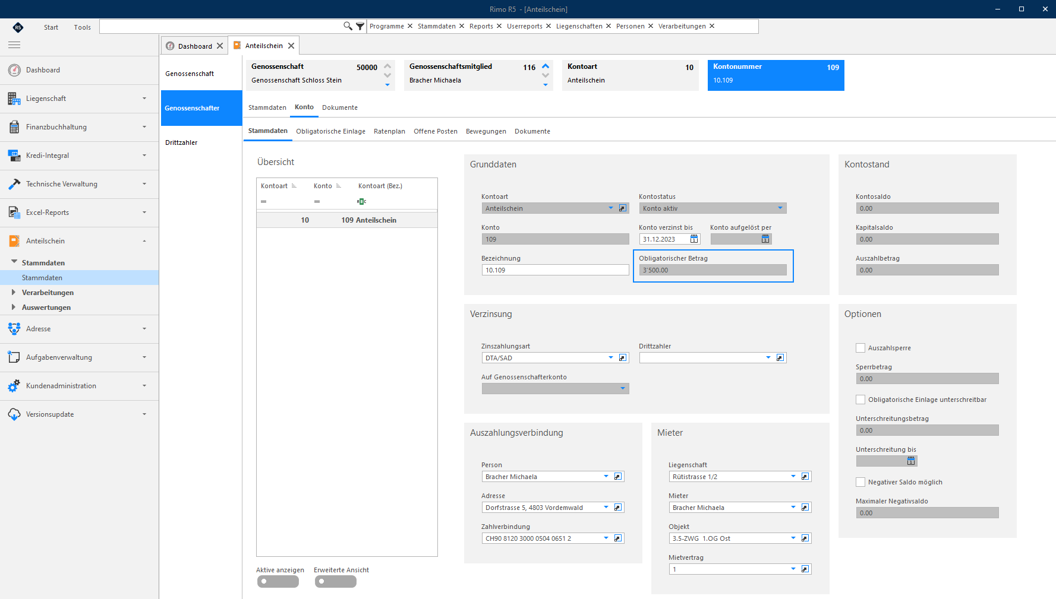Open lookup icon next to Objekt field
The image size is (1056, 599).
pos(805,538)
